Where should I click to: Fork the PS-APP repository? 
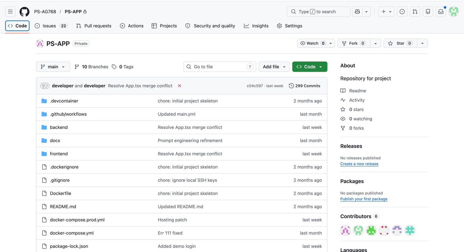click(x=354, y=43)
